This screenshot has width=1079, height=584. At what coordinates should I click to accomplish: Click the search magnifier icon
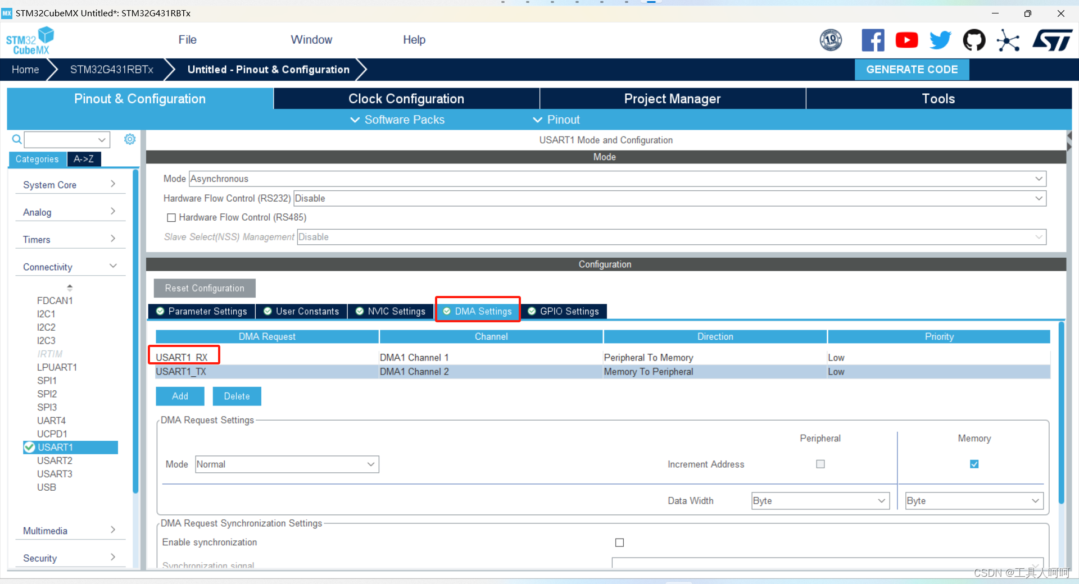(17, 139)
